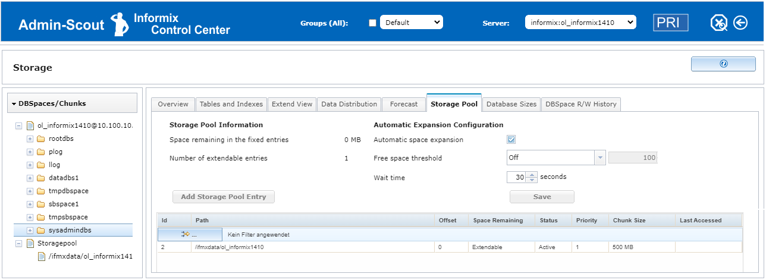Click the tmpdbspace folder icon

(40, 191)
